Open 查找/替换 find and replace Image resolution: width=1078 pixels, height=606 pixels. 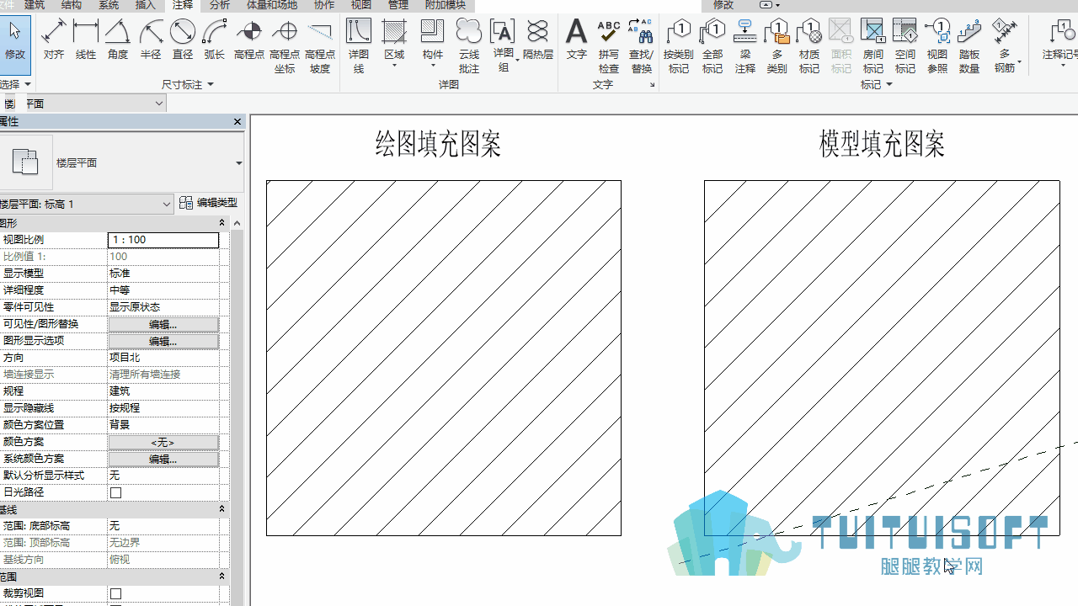tap(641, 46)
